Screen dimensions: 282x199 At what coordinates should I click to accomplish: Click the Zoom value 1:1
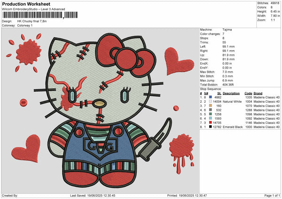[x=273, y=20]
